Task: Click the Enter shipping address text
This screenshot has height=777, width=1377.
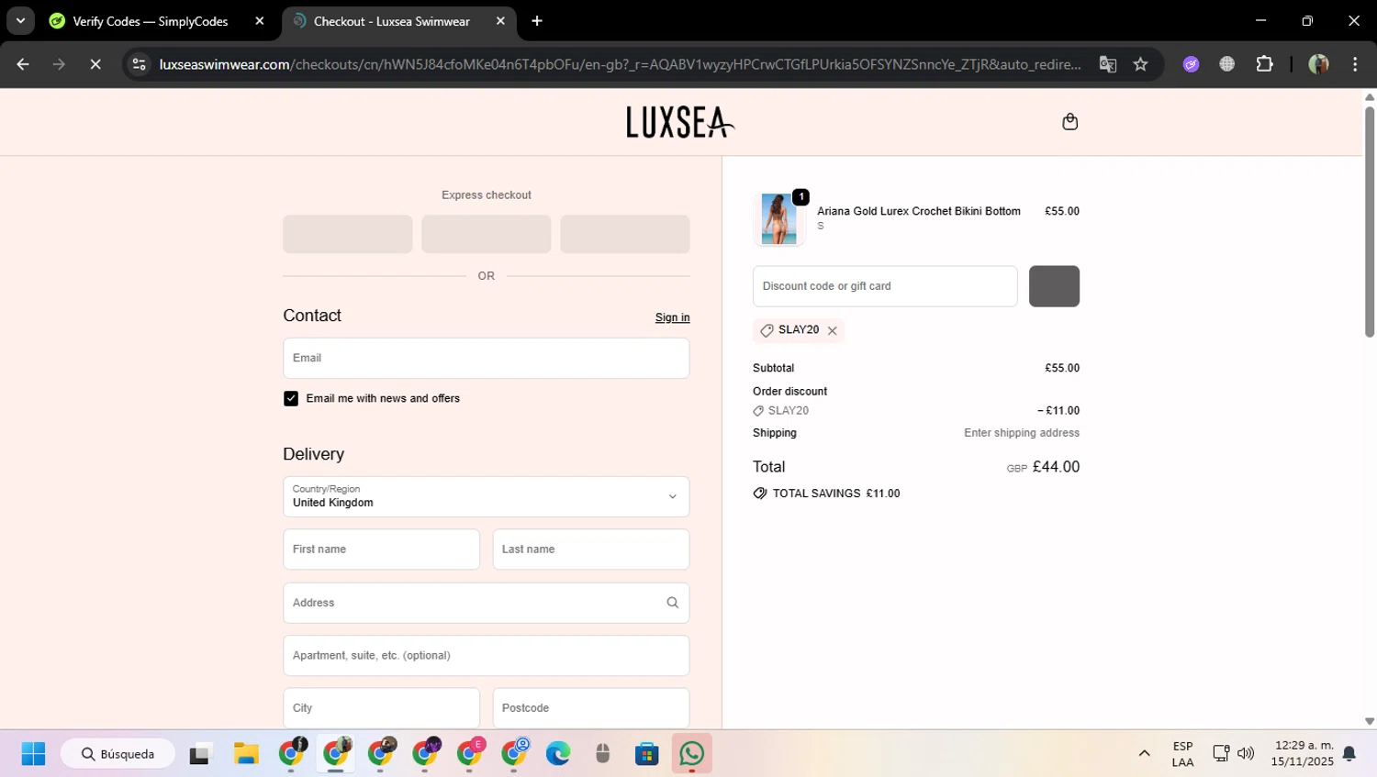Action: point(1022,433)
